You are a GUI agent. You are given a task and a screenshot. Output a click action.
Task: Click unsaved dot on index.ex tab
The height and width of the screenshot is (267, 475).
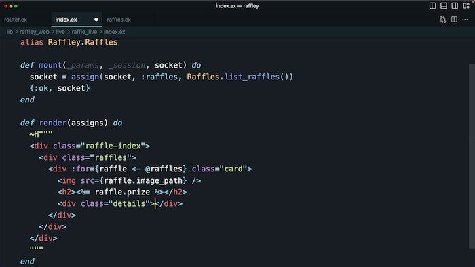tap(96, 20)
